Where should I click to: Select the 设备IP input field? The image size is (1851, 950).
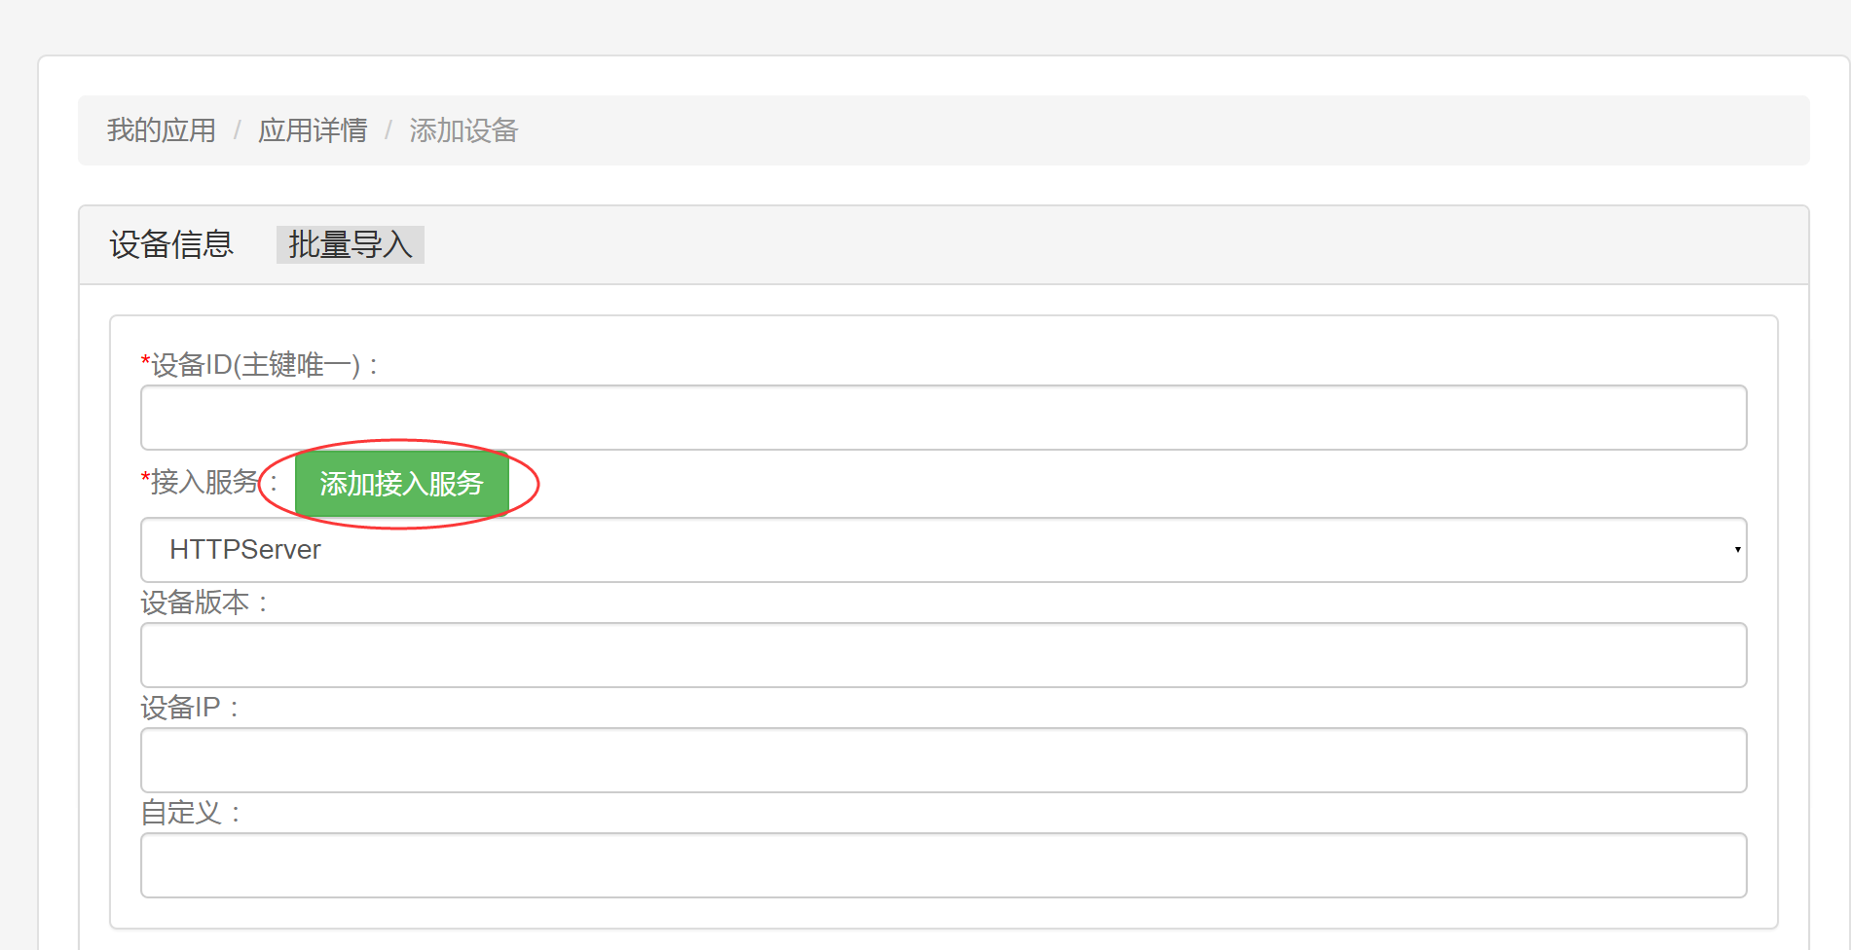943,760
